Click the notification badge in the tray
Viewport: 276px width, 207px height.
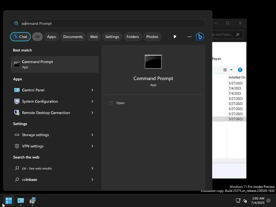click(268, 201)
